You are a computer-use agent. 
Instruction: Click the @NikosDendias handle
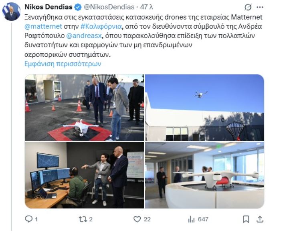click(109, 7)
